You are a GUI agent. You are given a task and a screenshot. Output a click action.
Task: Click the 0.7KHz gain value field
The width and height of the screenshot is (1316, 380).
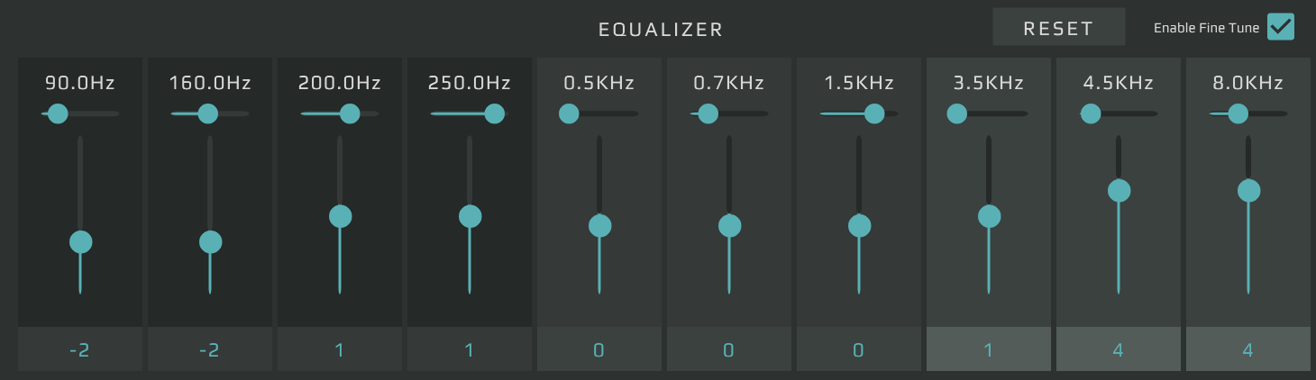coord(729,349)
